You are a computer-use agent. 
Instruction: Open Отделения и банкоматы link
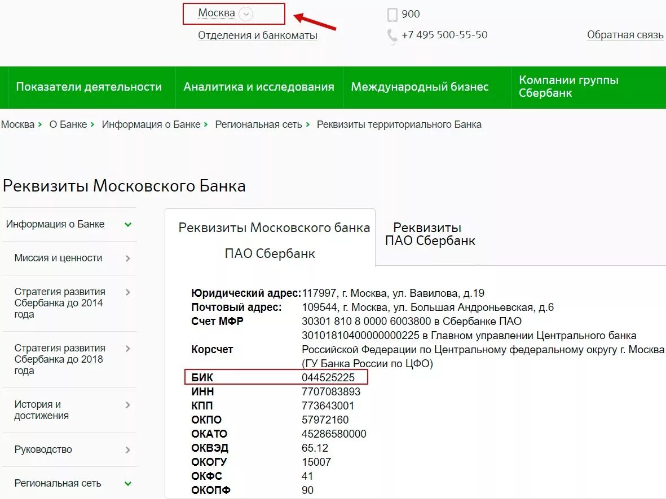[257, 35]
